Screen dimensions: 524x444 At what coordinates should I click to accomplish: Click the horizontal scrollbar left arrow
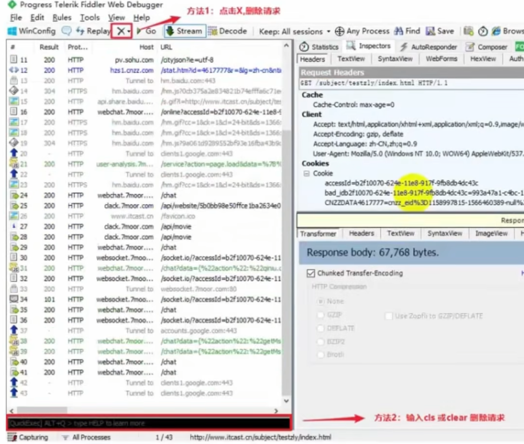click(x=12, y=411)
